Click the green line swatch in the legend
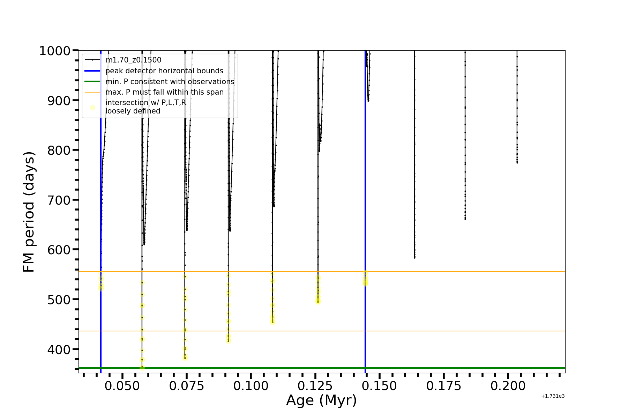Screen dimensions: 628x419 coord(92,82)
